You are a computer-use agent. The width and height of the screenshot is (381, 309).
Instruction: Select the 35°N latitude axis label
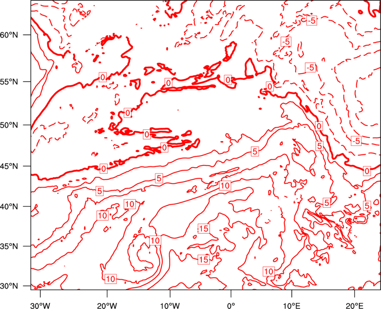pos(9,246)
